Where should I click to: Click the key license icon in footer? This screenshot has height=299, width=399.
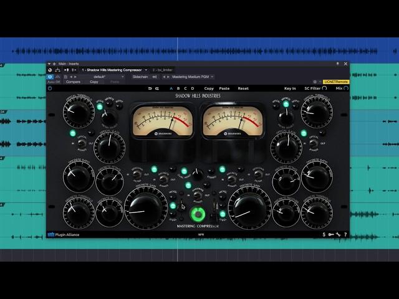pyautogui.click(x=331, y=234)
